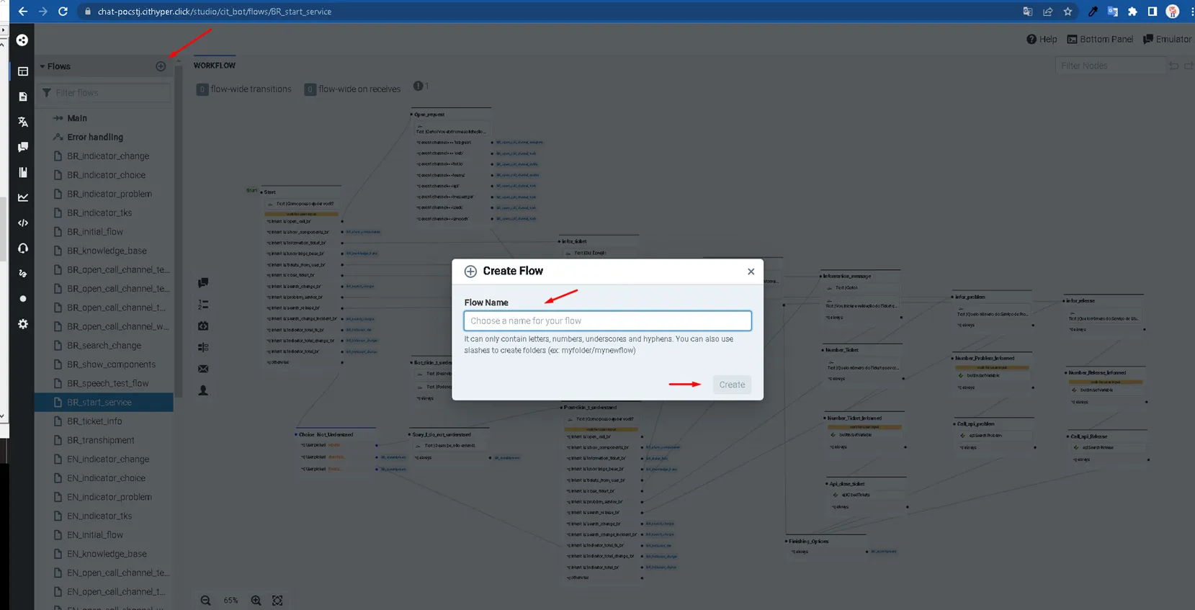Open the BR_indicator_change flow
Viewport: 1195px width, 610px height.
[x=108, y=156]
